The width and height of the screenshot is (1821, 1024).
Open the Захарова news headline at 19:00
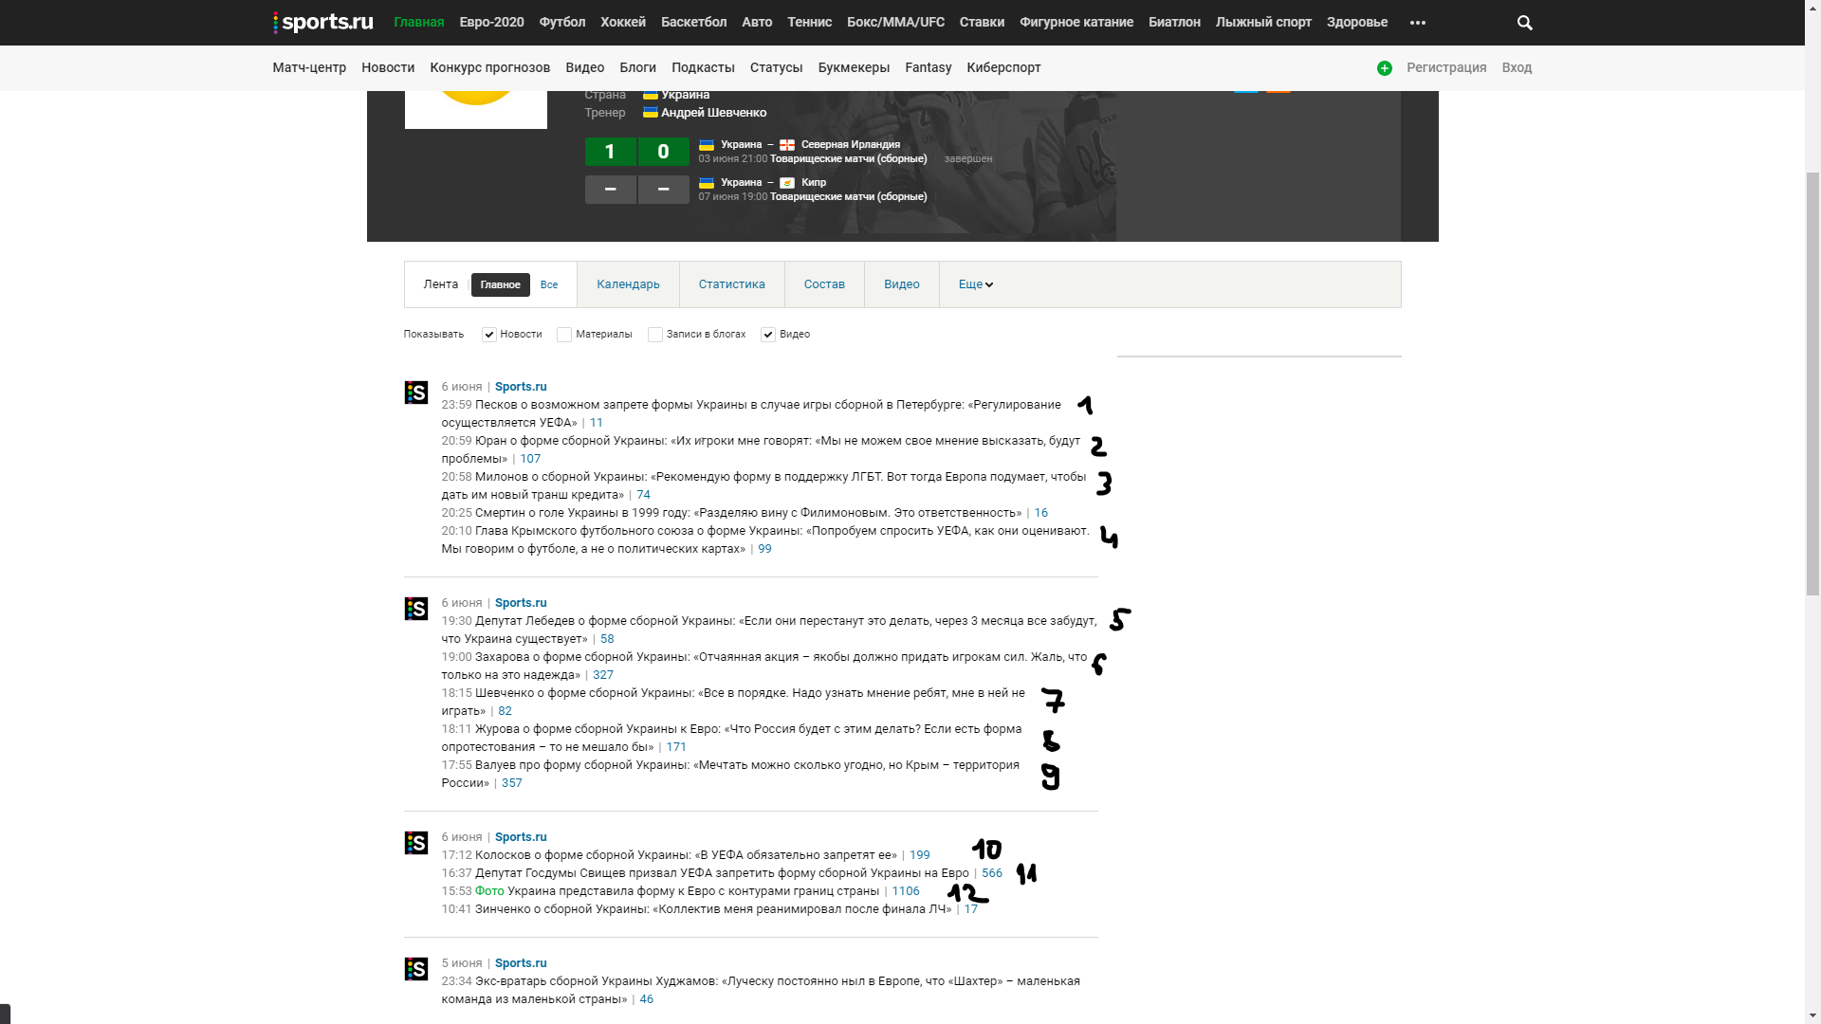[x=764, y=666]
